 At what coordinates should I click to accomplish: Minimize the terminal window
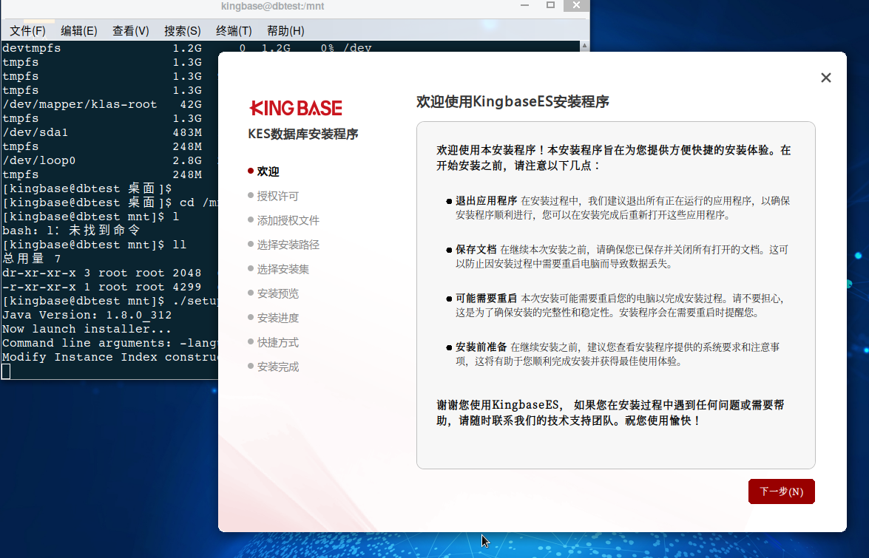click(x=525, y=5)
